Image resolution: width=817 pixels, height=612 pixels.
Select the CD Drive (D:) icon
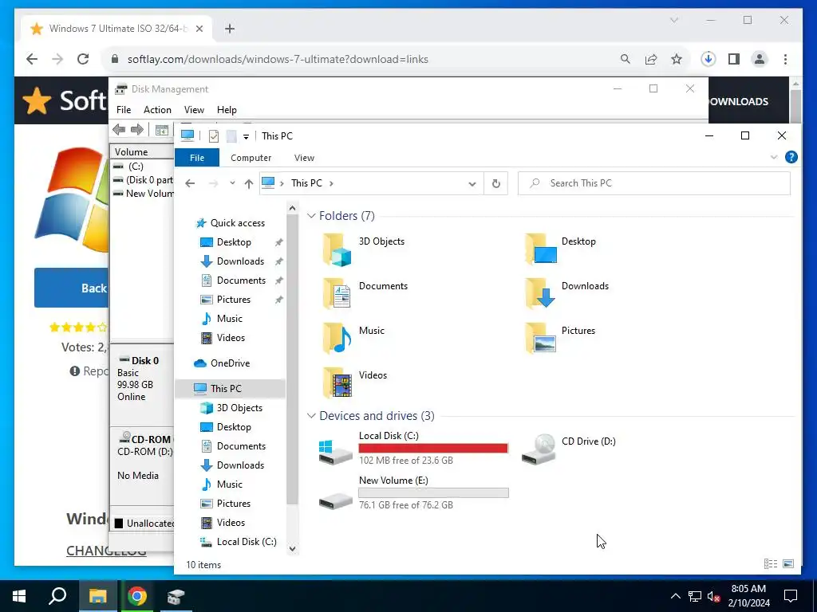click(x=539, y=449)
